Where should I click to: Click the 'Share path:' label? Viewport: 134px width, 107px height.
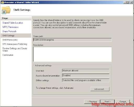[x=38, y=36]
